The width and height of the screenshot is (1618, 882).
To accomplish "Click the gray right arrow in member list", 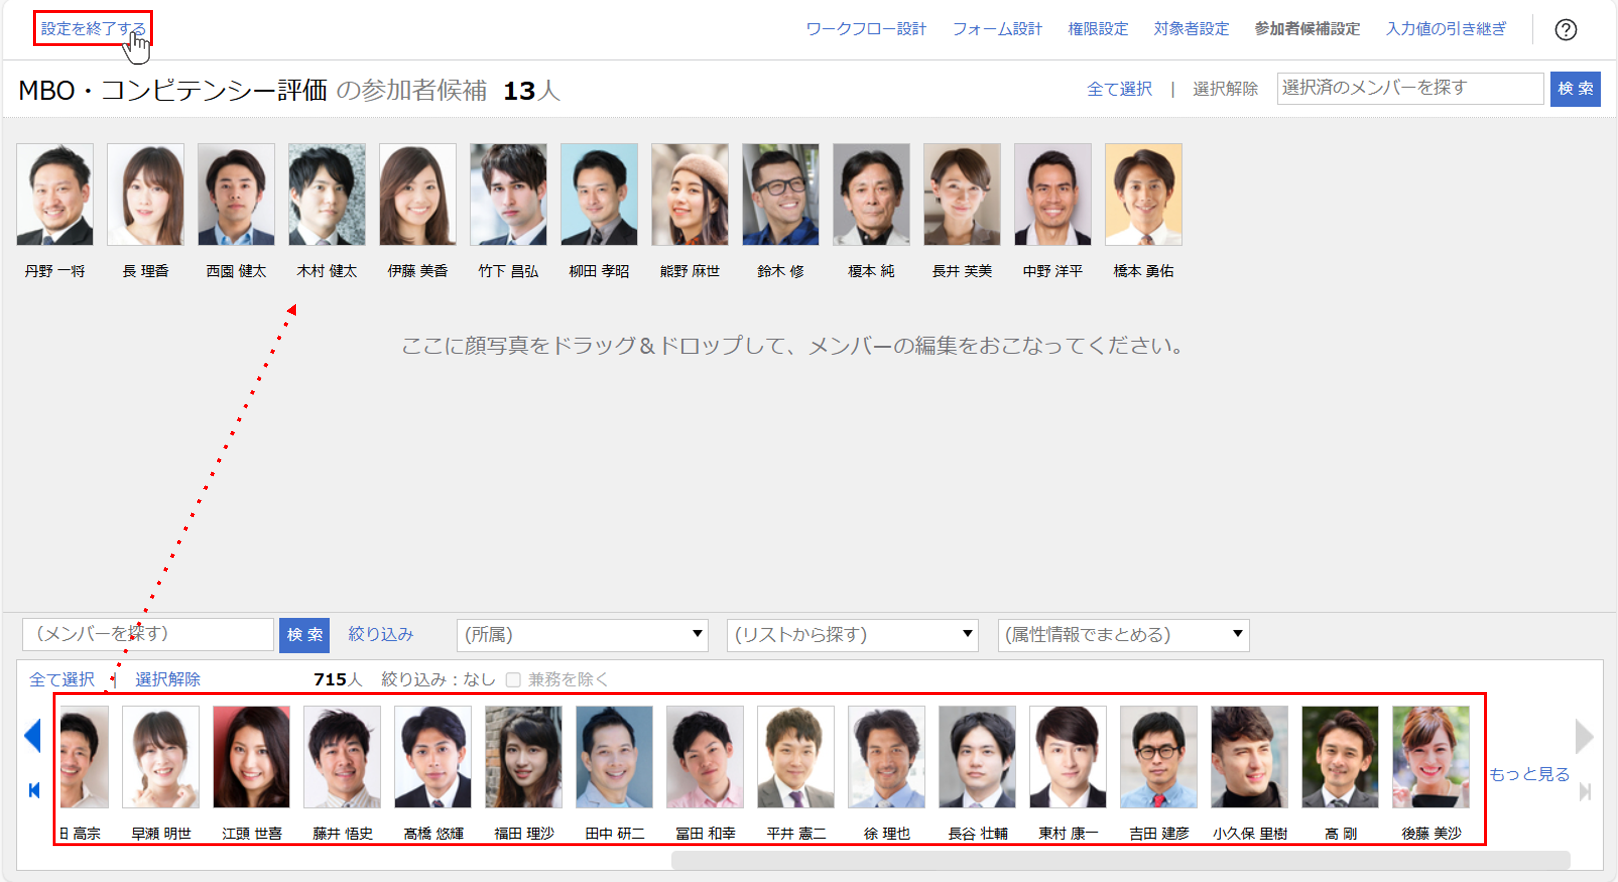I will pyautogui.click(x=1584, y=736).
